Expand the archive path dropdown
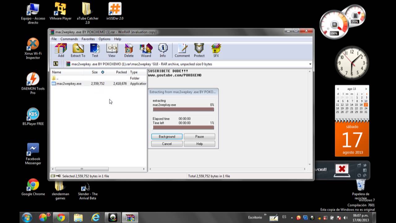The height and width of the screenshot is (223, 396). click(310, 64)
